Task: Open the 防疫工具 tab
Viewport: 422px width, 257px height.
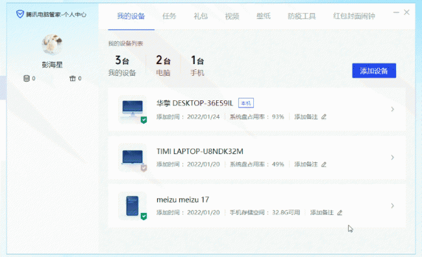Action: coord(302,16)
